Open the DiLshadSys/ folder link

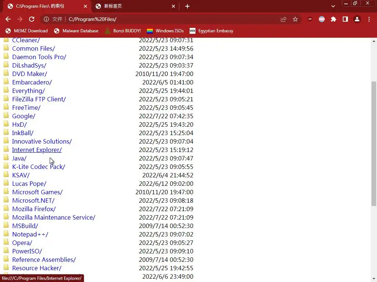[x=29, y=65]
